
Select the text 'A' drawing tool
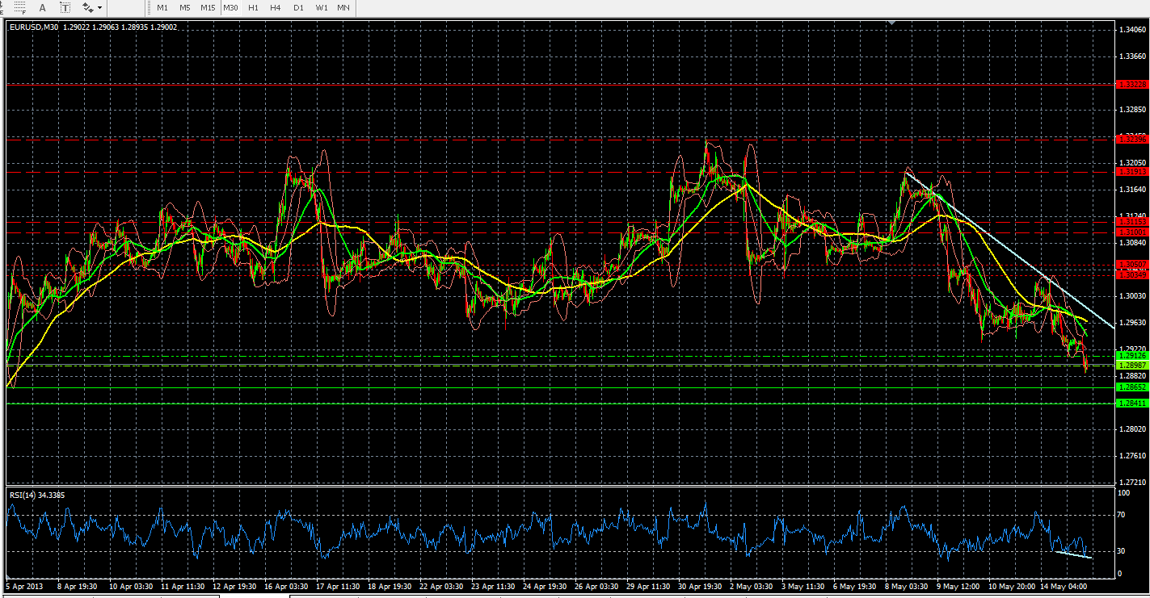[43, 7]
